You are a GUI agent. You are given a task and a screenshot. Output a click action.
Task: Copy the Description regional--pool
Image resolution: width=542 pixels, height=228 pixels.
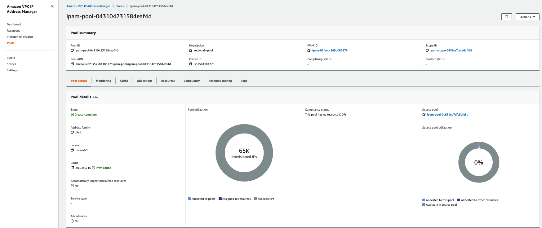[x=191, y=50]
